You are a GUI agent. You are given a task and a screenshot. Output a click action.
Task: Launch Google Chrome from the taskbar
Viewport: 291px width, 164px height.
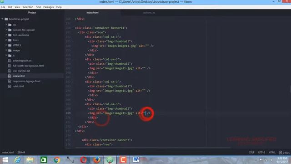pyautogui.click(x=57, y=160)
